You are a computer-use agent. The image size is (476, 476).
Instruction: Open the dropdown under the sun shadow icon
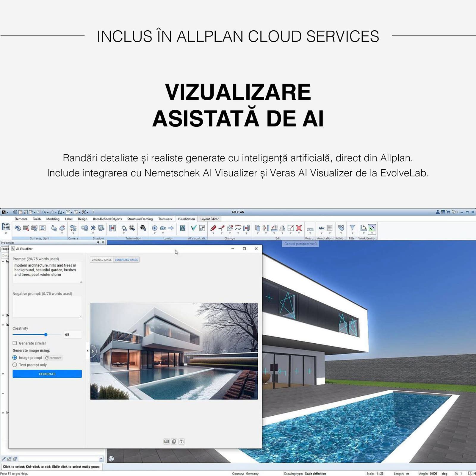[93, 233]
